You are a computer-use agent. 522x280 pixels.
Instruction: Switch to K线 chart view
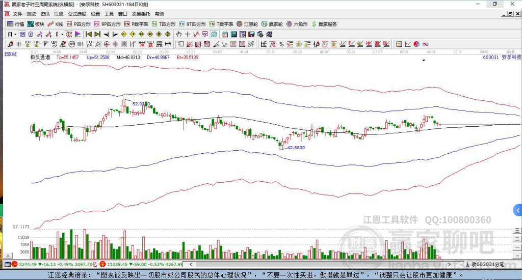(x=55, y=24)
